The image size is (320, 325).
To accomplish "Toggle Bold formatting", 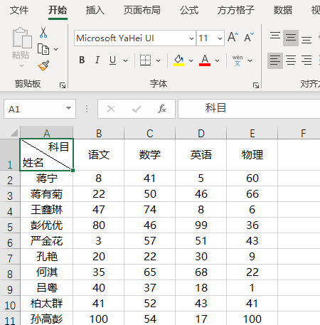I will pos(82,60).
